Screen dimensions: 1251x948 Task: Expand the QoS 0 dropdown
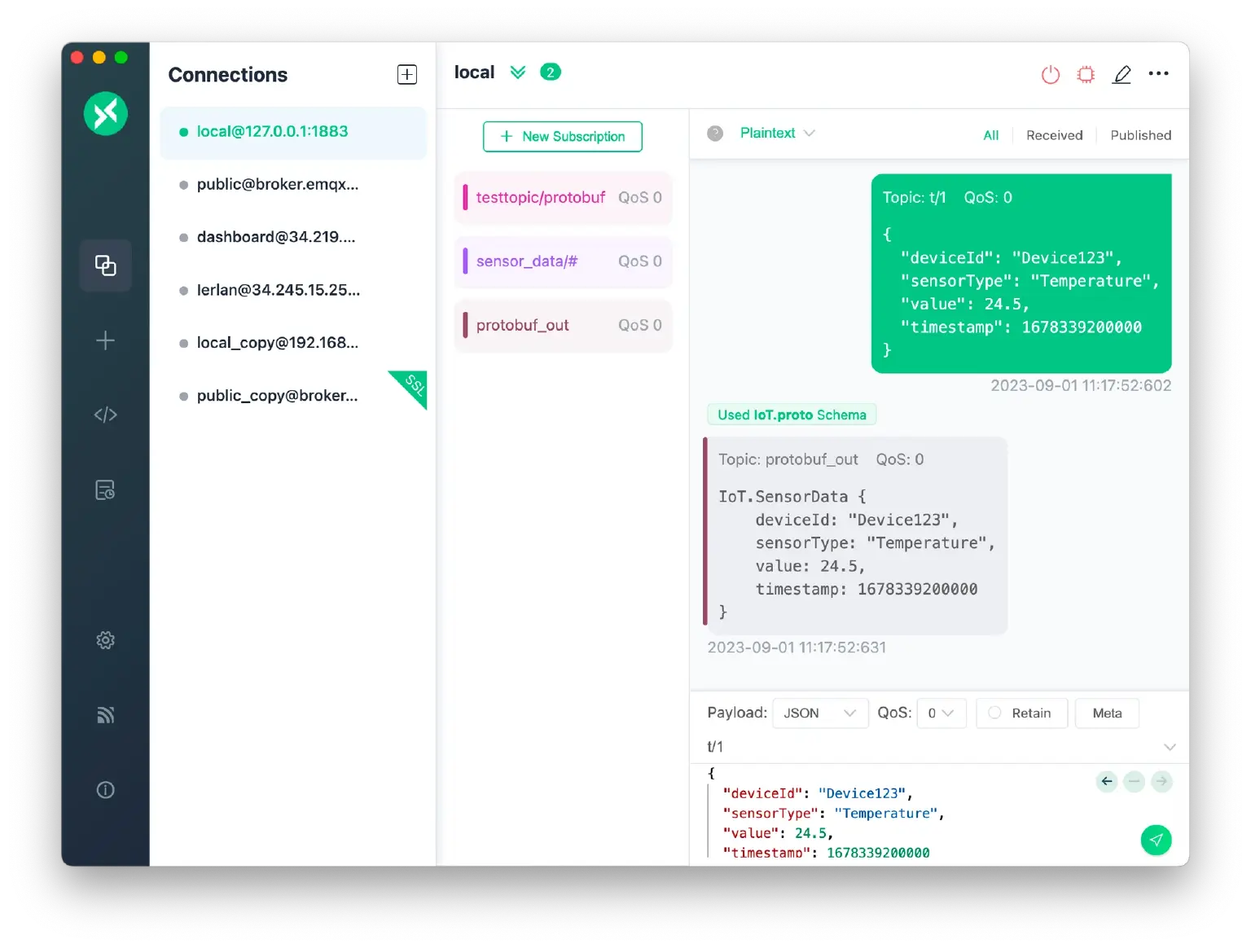(x=941, y=713)
